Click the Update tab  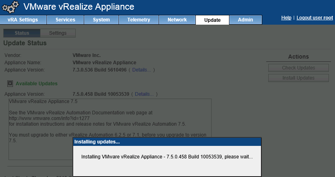[212, 20]
